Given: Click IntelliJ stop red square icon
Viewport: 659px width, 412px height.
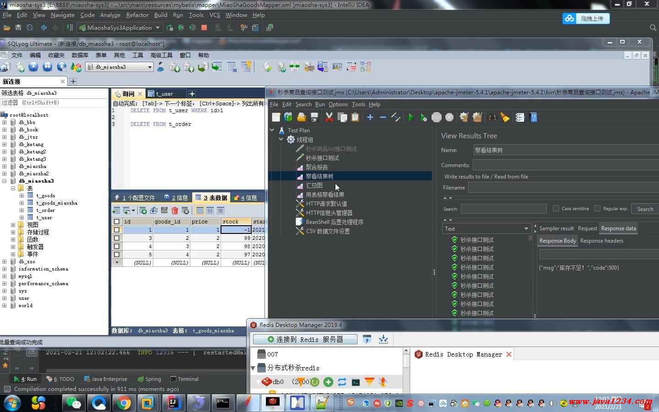Looking at the screenshot, I should [x=204, y=27].
